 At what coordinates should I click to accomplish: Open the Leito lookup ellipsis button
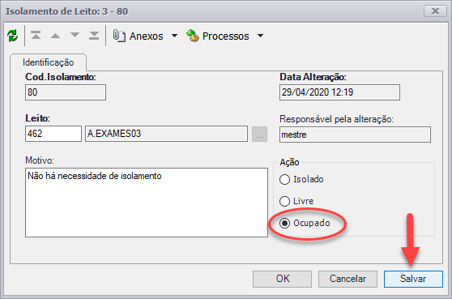tap(259, 134)
